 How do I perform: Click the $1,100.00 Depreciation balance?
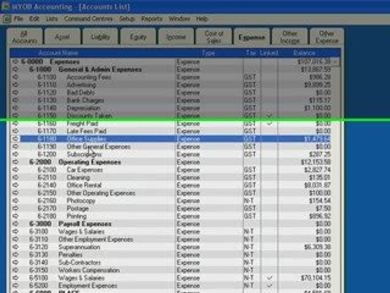[317, 108]
